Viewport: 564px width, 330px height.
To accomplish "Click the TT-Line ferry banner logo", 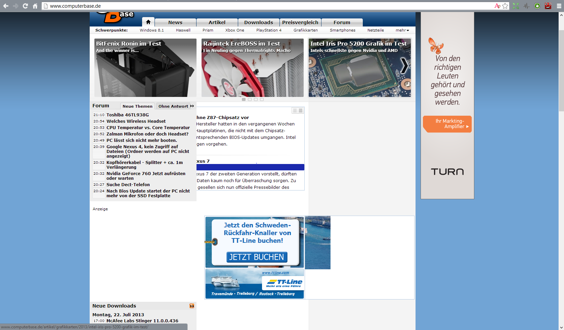I will coord(284,283).
